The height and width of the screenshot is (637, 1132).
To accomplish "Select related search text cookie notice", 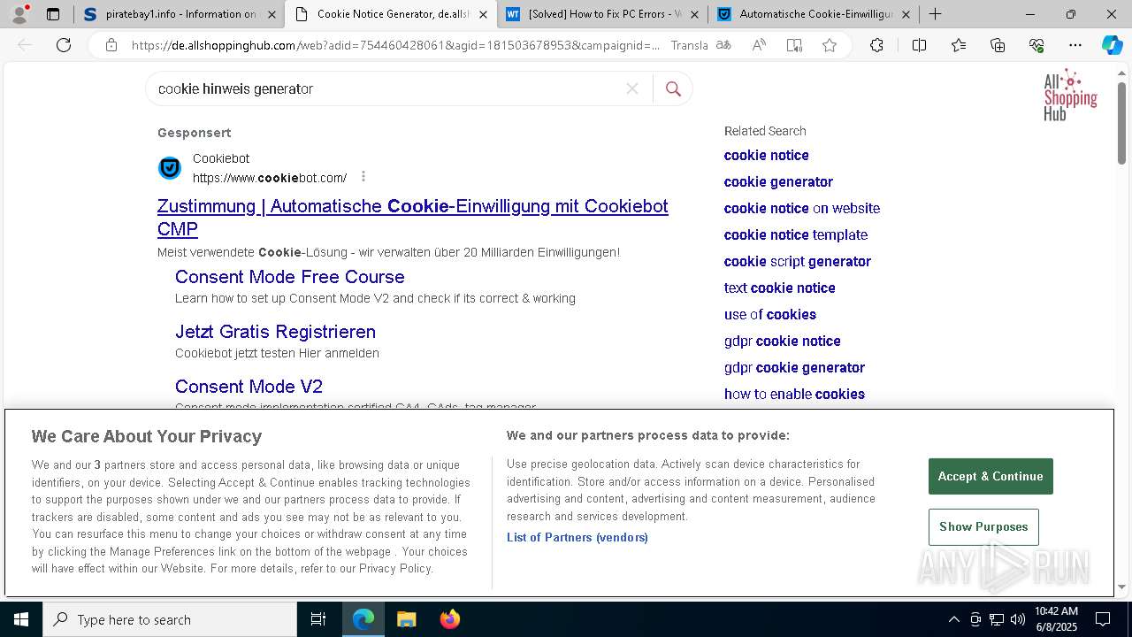I will (x=780, y=288).
